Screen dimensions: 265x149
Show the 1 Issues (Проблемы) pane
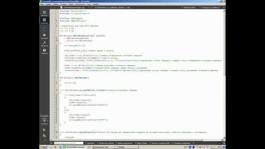[x=90, y=143]
